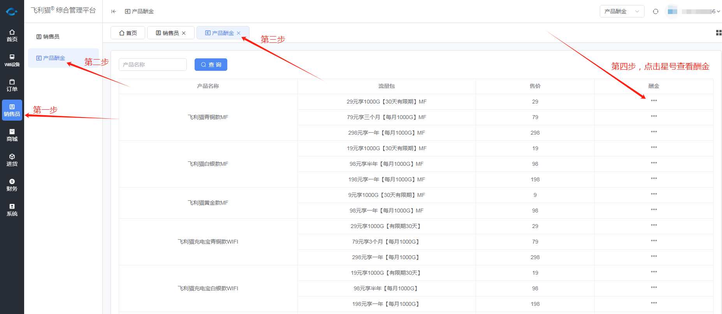This screenshot has height=314, width=722.
Task: Open the user account dropdown arrow
Action: [x=718, y=12]
